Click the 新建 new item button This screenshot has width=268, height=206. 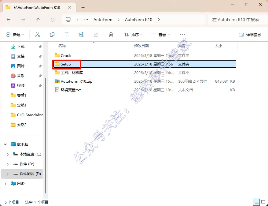click(x=15, y=35)
